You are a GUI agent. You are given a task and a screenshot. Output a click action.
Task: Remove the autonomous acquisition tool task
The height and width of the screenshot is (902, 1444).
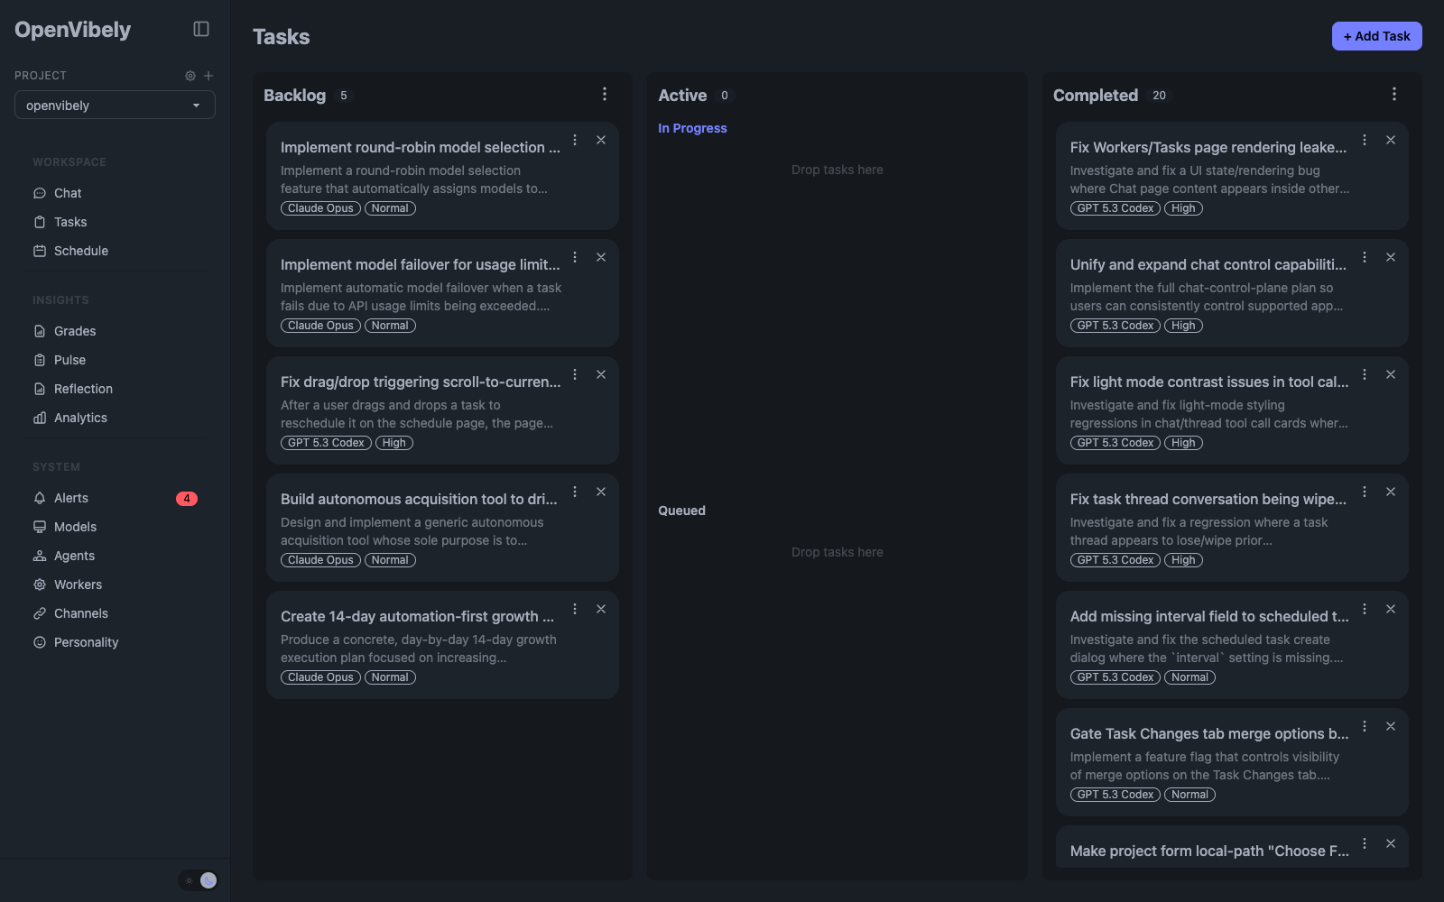coord(601,492)
